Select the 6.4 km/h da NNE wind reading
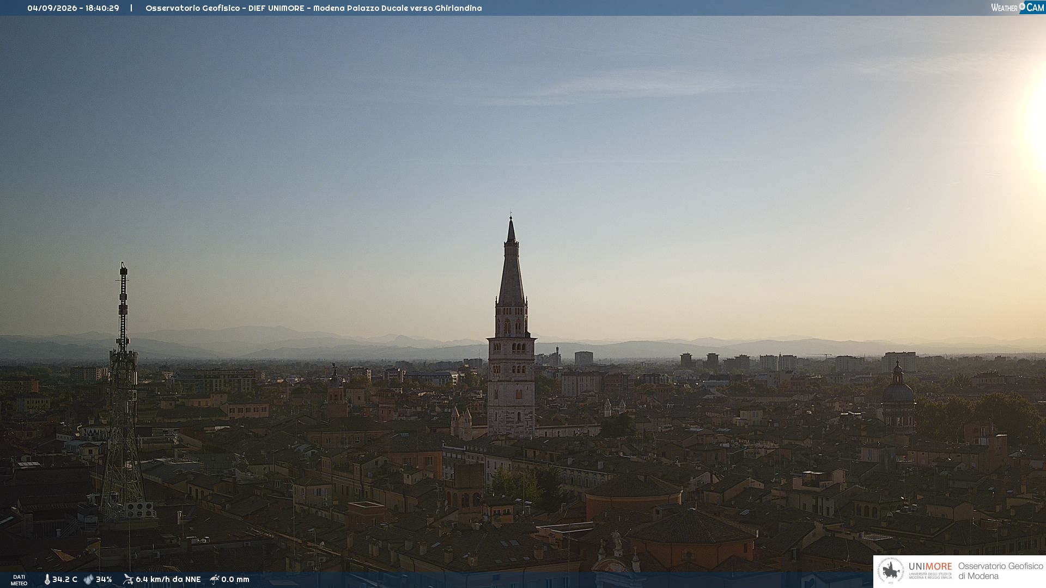The height and width of the screenshot is (588, 1046). pyautogui.click(x=168, y=579)
